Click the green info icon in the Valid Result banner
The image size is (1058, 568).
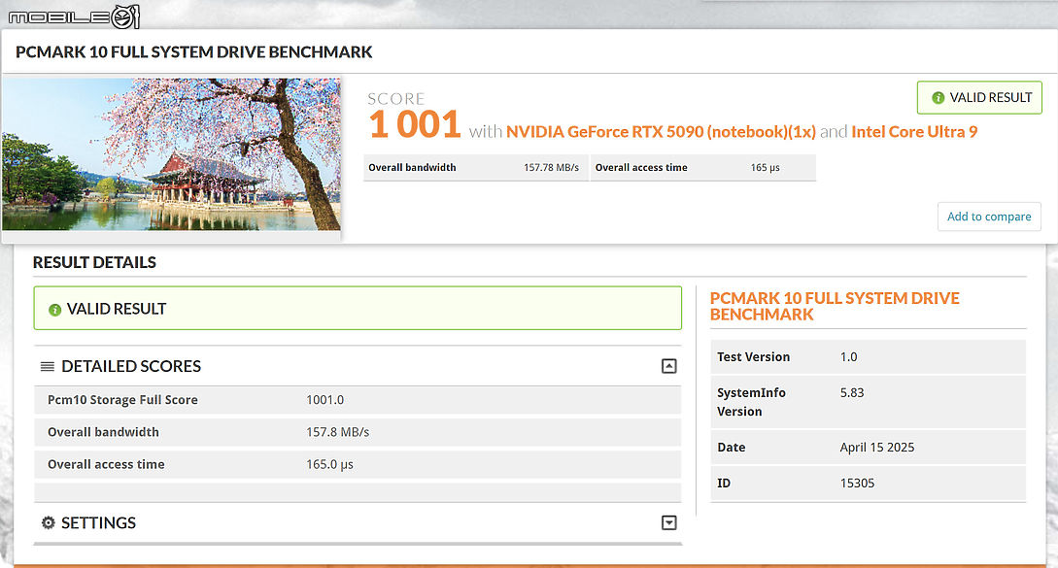tap(54, 310)
